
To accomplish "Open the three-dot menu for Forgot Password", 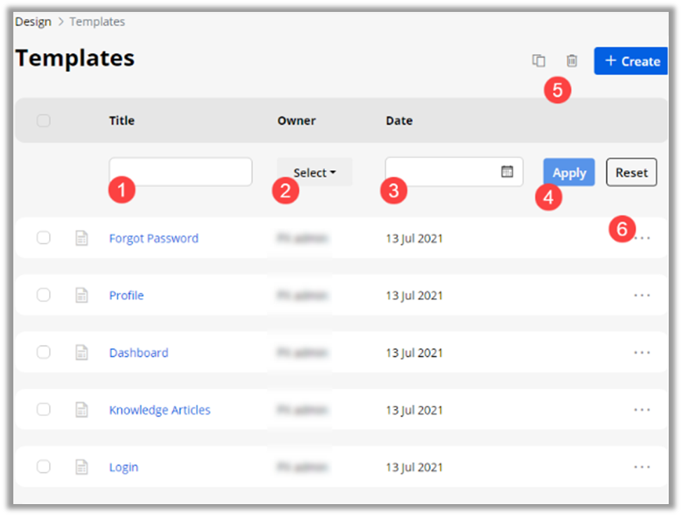I will (x=642, y=238).
